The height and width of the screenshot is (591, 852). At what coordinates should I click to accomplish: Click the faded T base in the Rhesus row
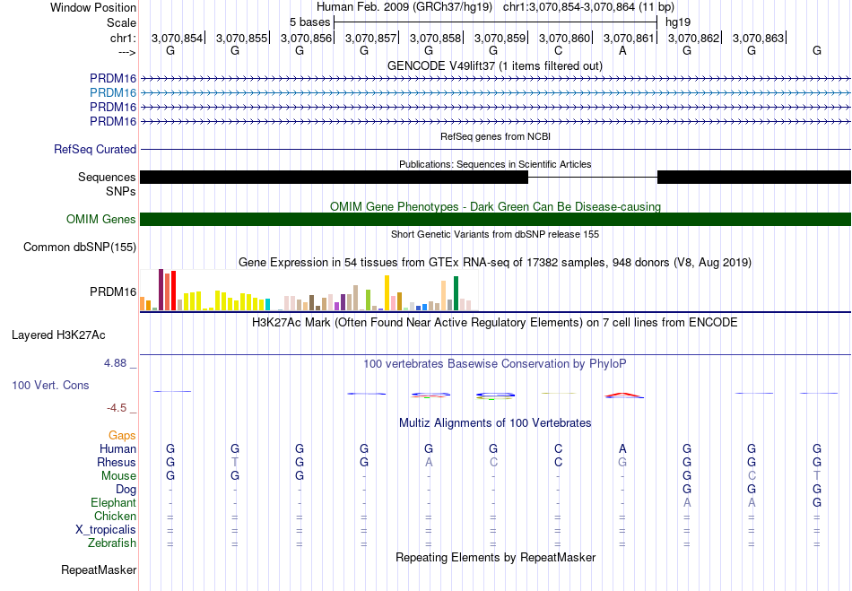tap(235, 462)
